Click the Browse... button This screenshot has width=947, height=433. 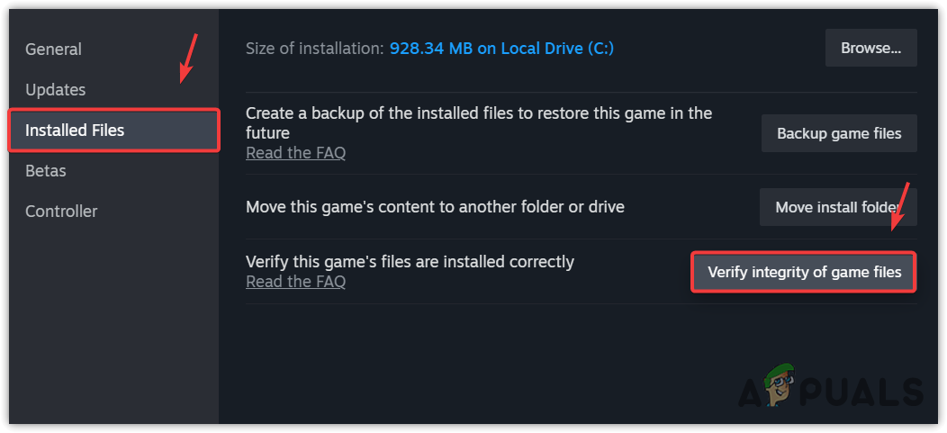870,49
